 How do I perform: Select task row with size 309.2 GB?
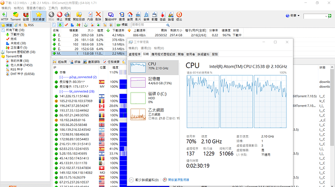(148, 35)
